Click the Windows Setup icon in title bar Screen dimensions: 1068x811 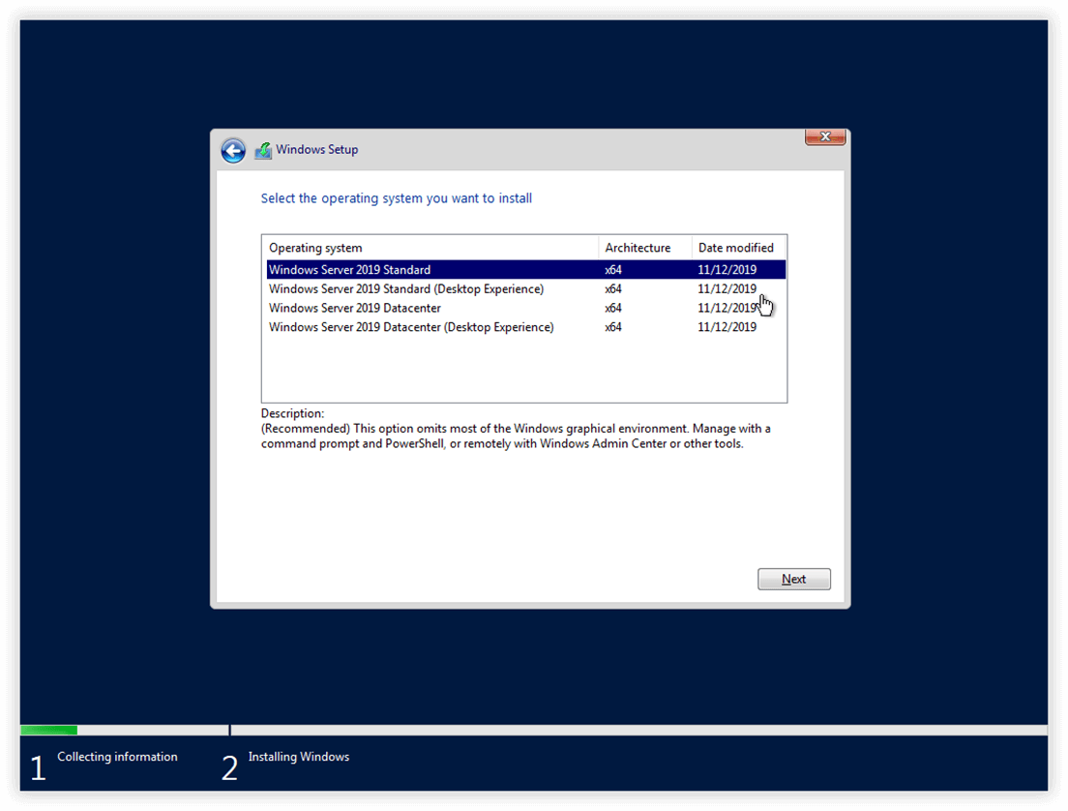point(263,150)
